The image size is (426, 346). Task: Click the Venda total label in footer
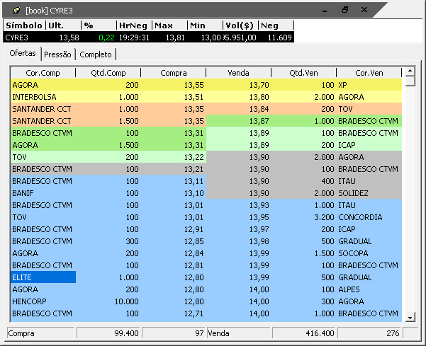pyautogui.click(x=239, y=333)
